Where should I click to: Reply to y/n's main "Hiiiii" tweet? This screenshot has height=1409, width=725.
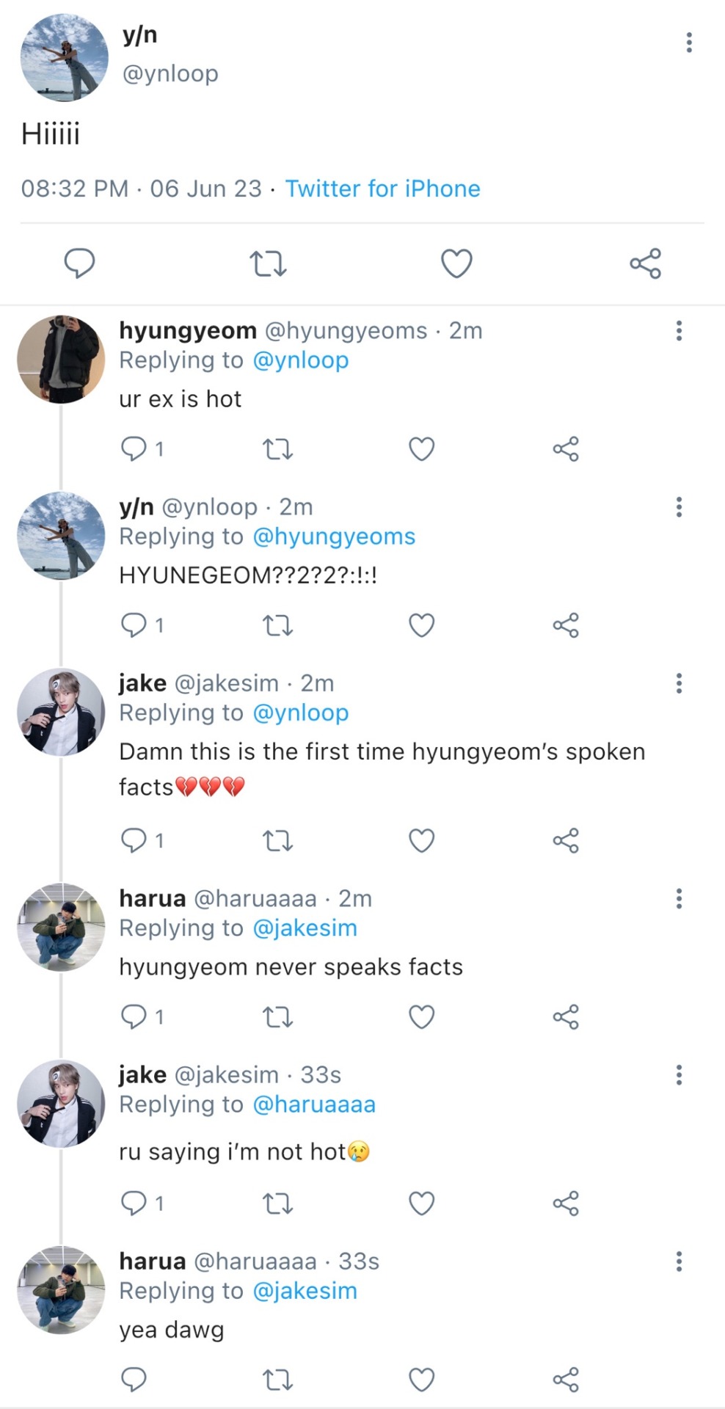79,263
